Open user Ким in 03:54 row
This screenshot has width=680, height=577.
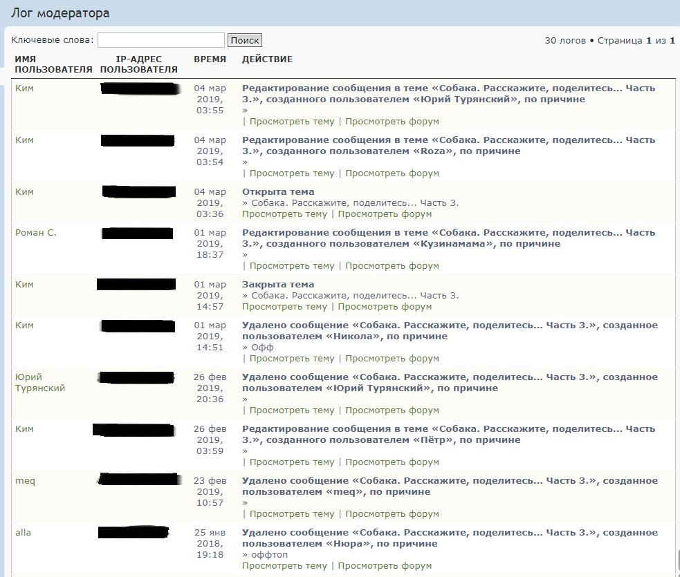coord(24,140)
